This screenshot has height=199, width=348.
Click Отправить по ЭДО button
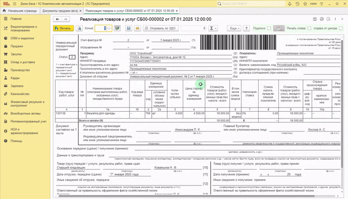tap(161, 28)
